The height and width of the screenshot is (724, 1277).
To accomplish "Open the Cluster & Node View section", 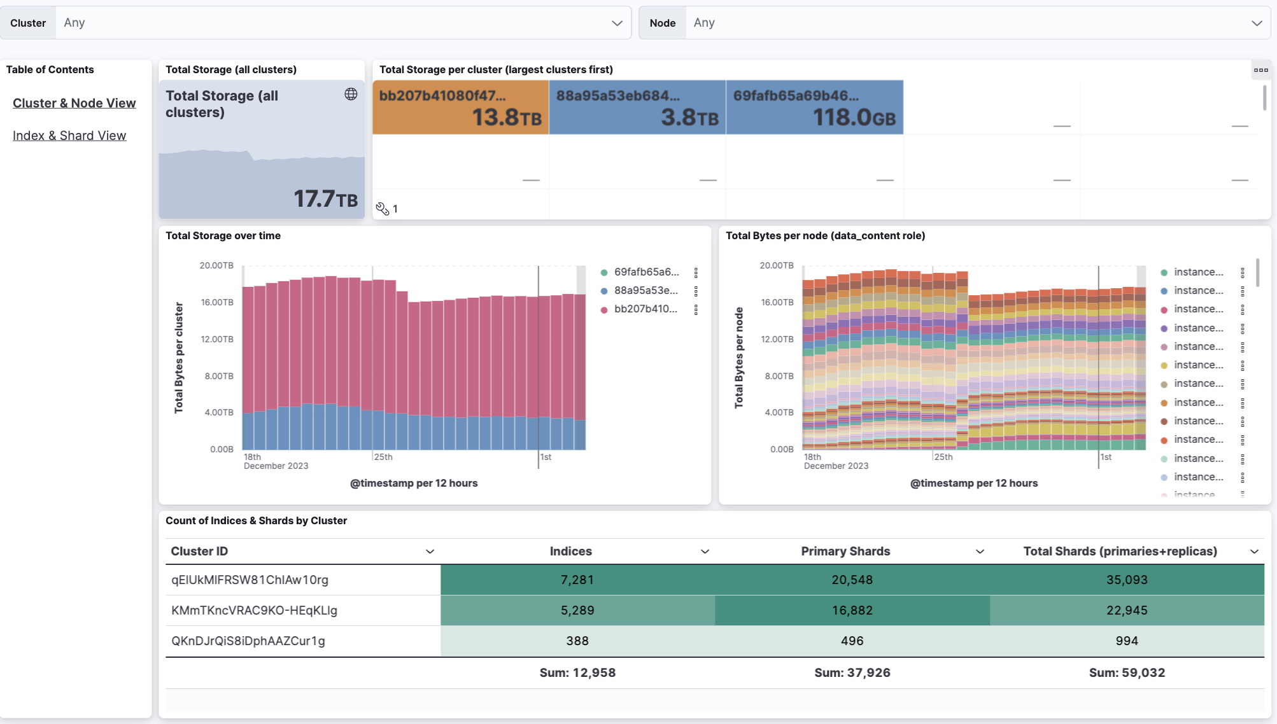I will (x=74, y=103).
